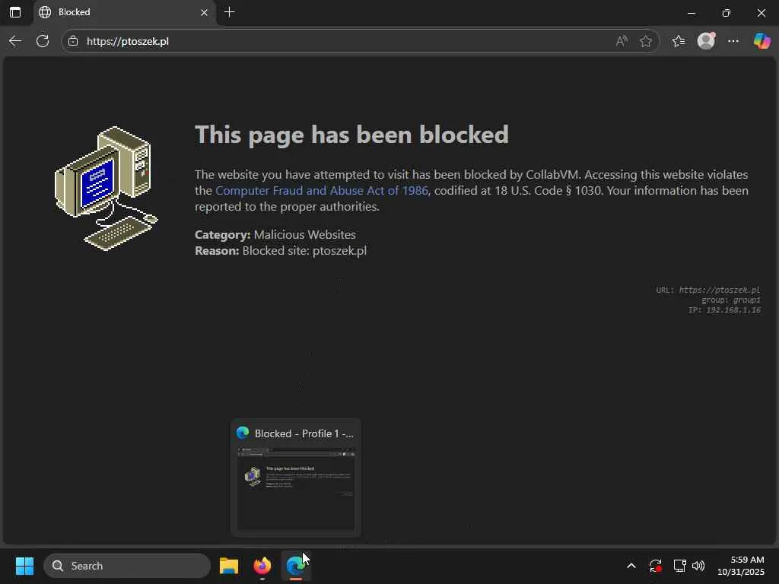Open network status tray icon
The height and width of the screenshot is (584, 779).
(679, 566)
